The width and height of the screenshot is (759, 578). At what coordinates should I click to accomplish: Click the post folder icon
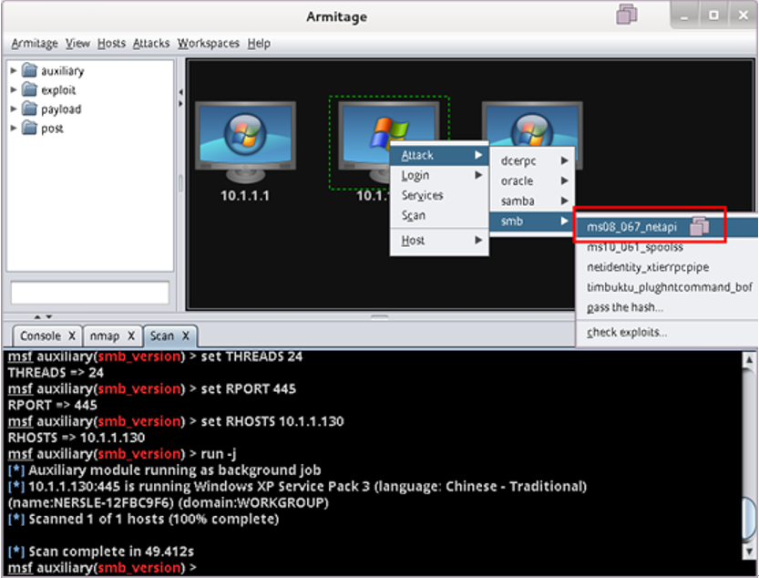[x=29, y=128]
